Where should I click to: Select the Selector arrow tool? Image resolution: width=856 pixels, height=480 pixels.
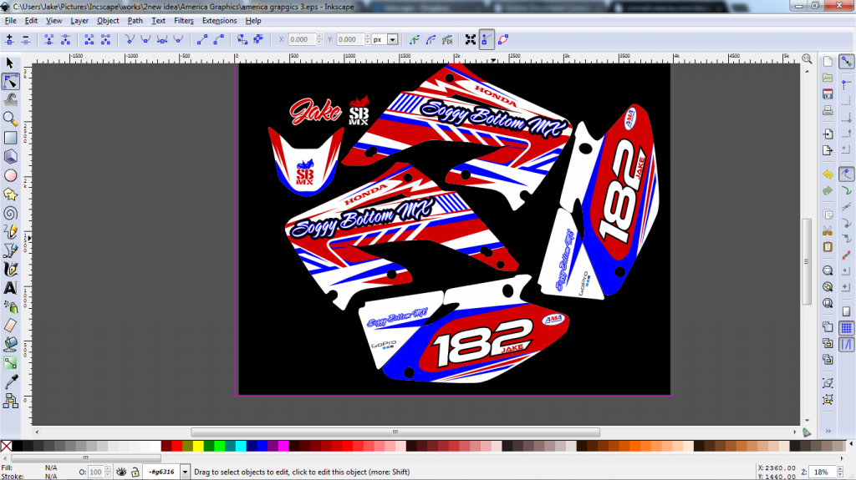[10, 63]
